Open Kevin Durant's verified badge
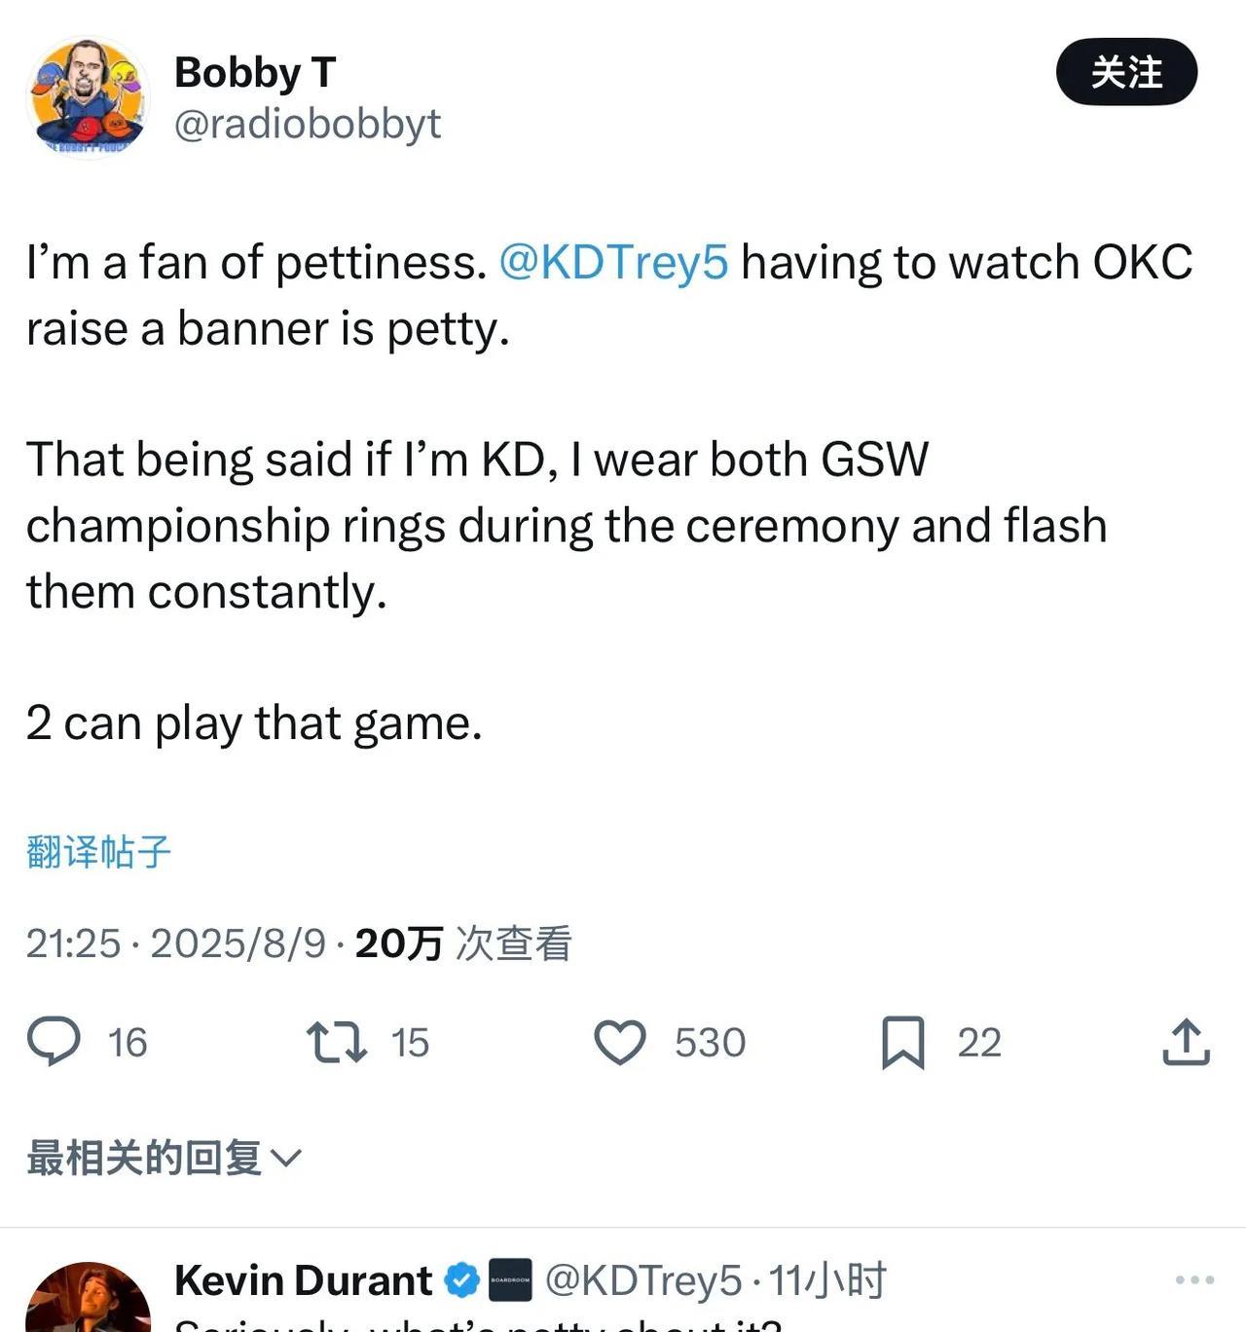 coord(463,1280)
